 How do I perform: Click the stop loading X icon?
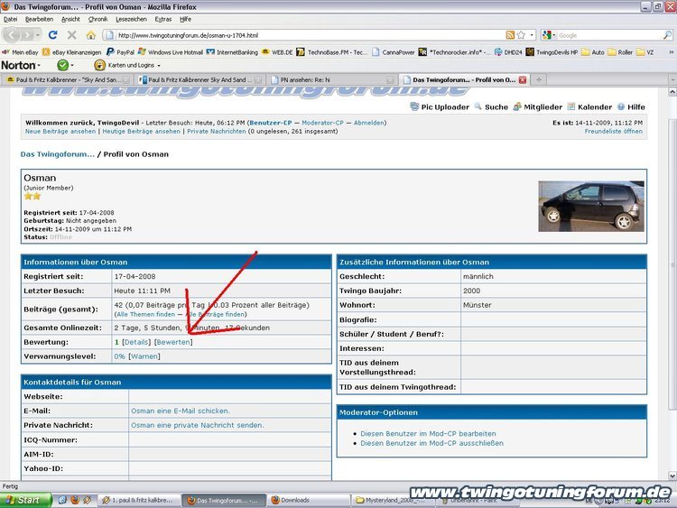coord(72,35)
